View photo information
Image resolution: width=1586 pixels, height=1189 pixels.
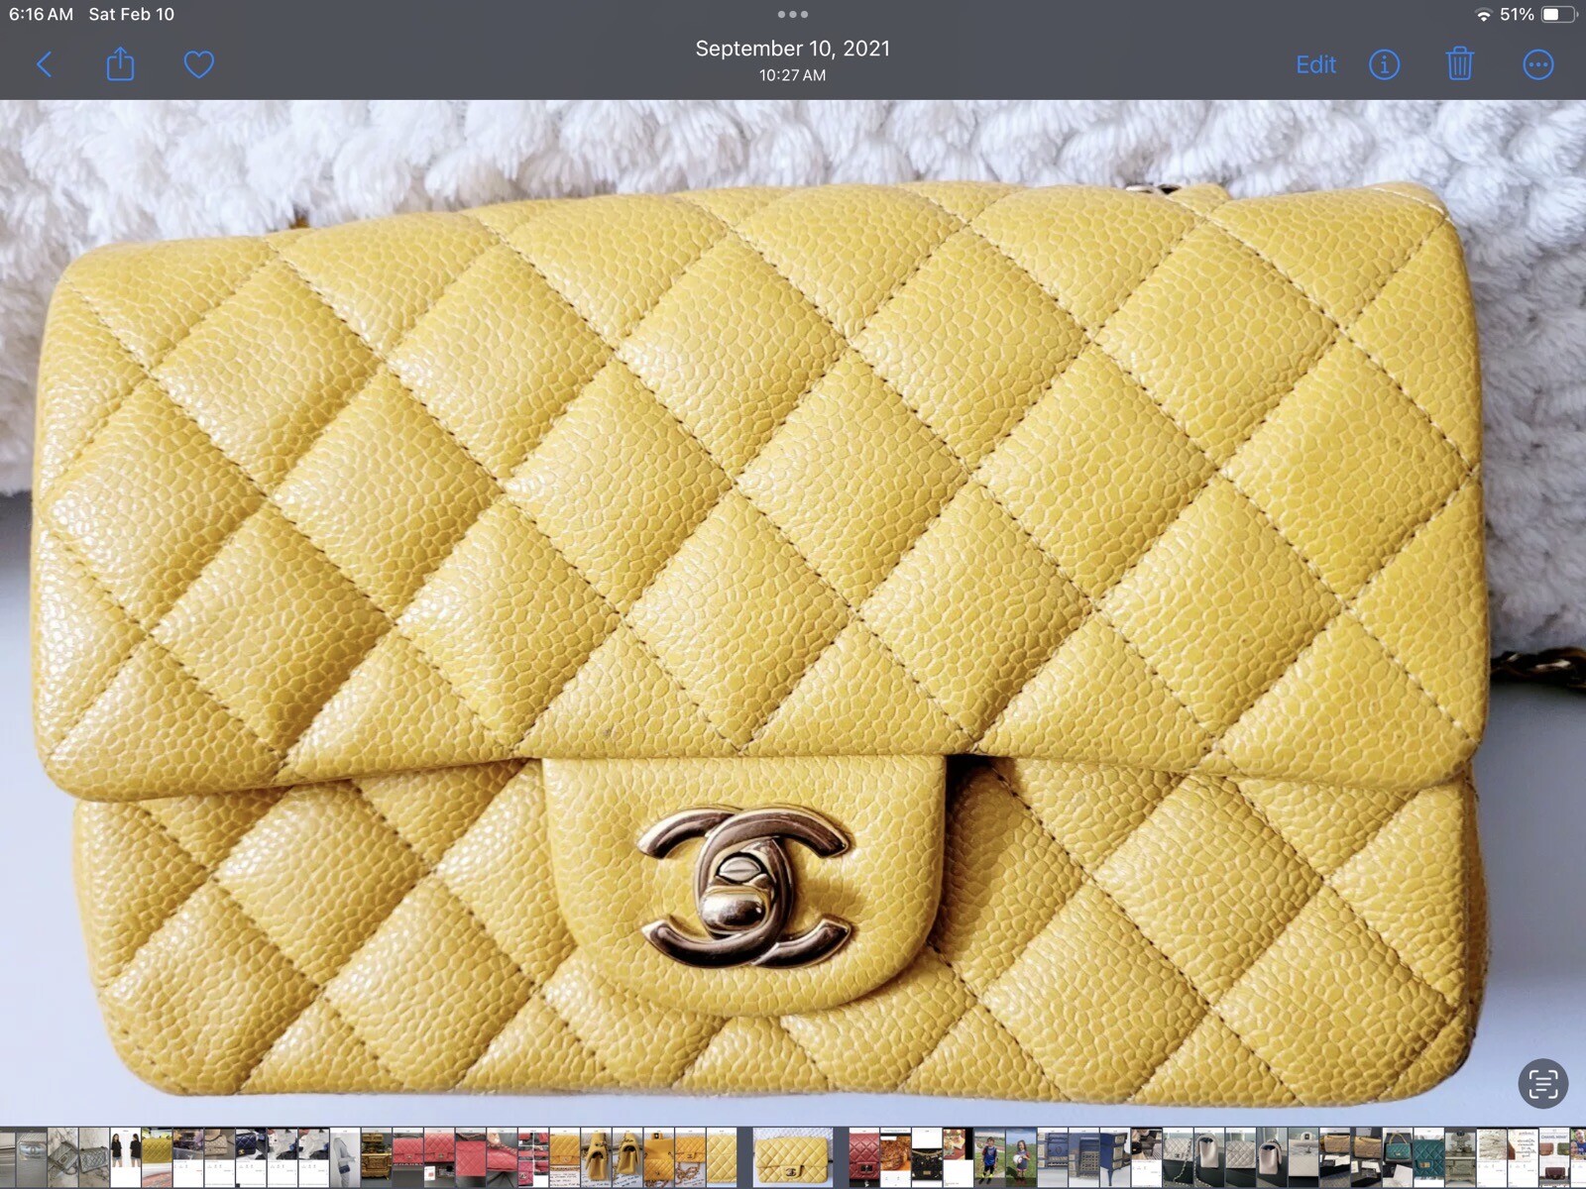coord(1384,63)
